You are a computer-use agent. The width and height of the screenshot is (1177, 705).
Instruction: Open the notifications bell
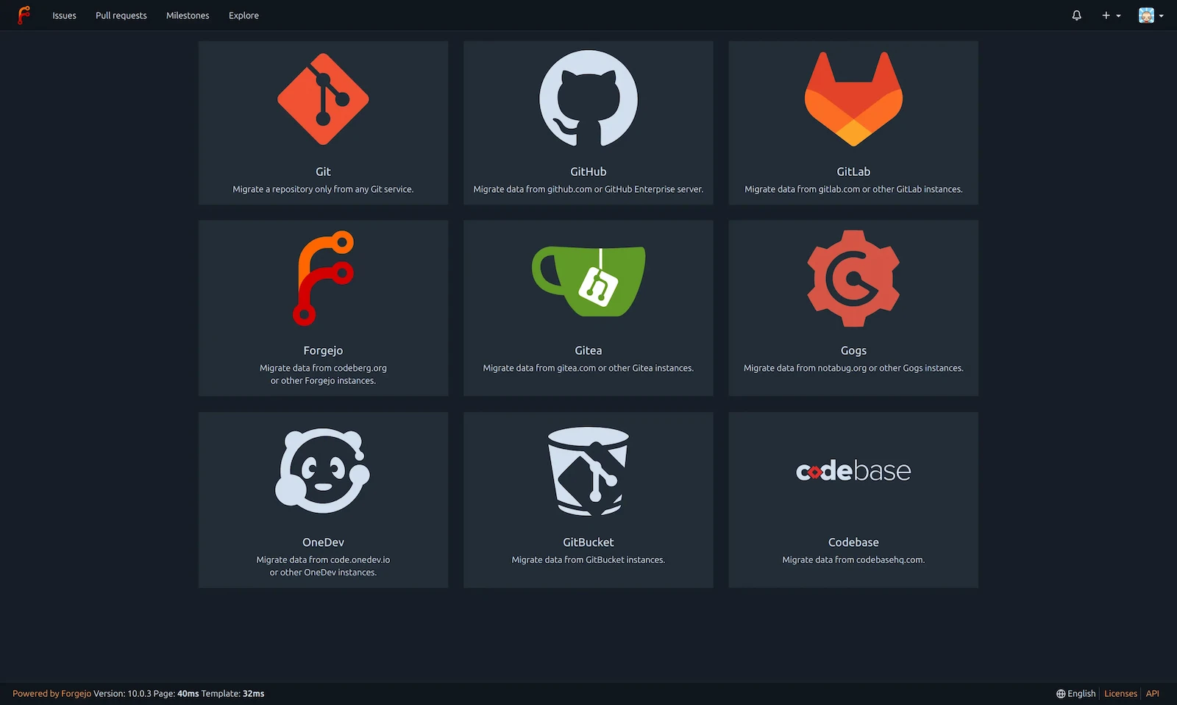tap(1076, 15)
